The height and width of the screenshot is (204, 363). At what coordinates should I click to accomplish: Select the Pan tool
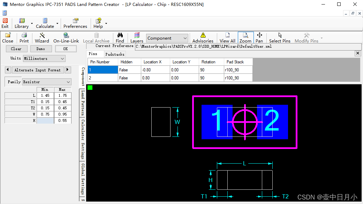[x=259, y=38]
